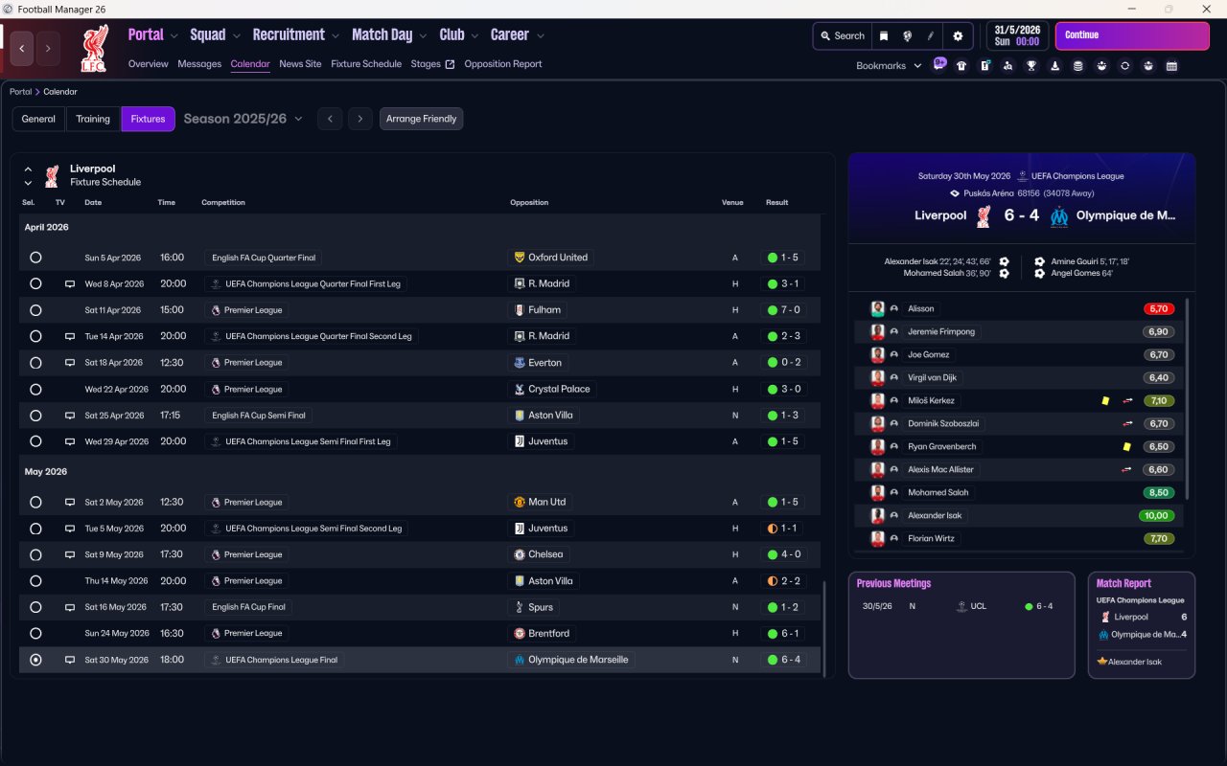The image size is (1227, 766).
Task: Click the trophy bookmark icon
Action: pyautogui.click(x=1031, y=66)
